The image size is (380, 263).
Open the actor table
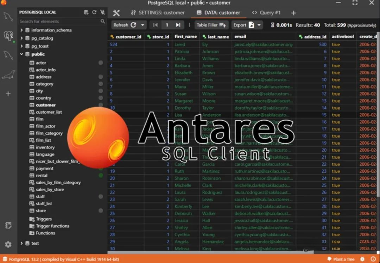pyautogui.click(x=41, y=63)
